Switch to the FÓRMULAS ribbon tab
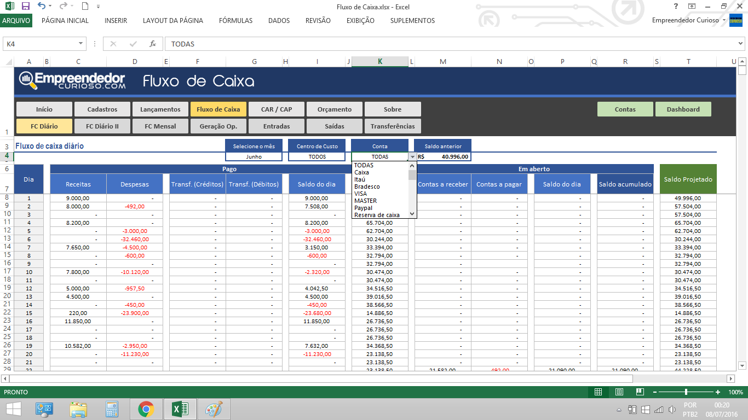The image size is (748, 420). click(x=235, y=20)
